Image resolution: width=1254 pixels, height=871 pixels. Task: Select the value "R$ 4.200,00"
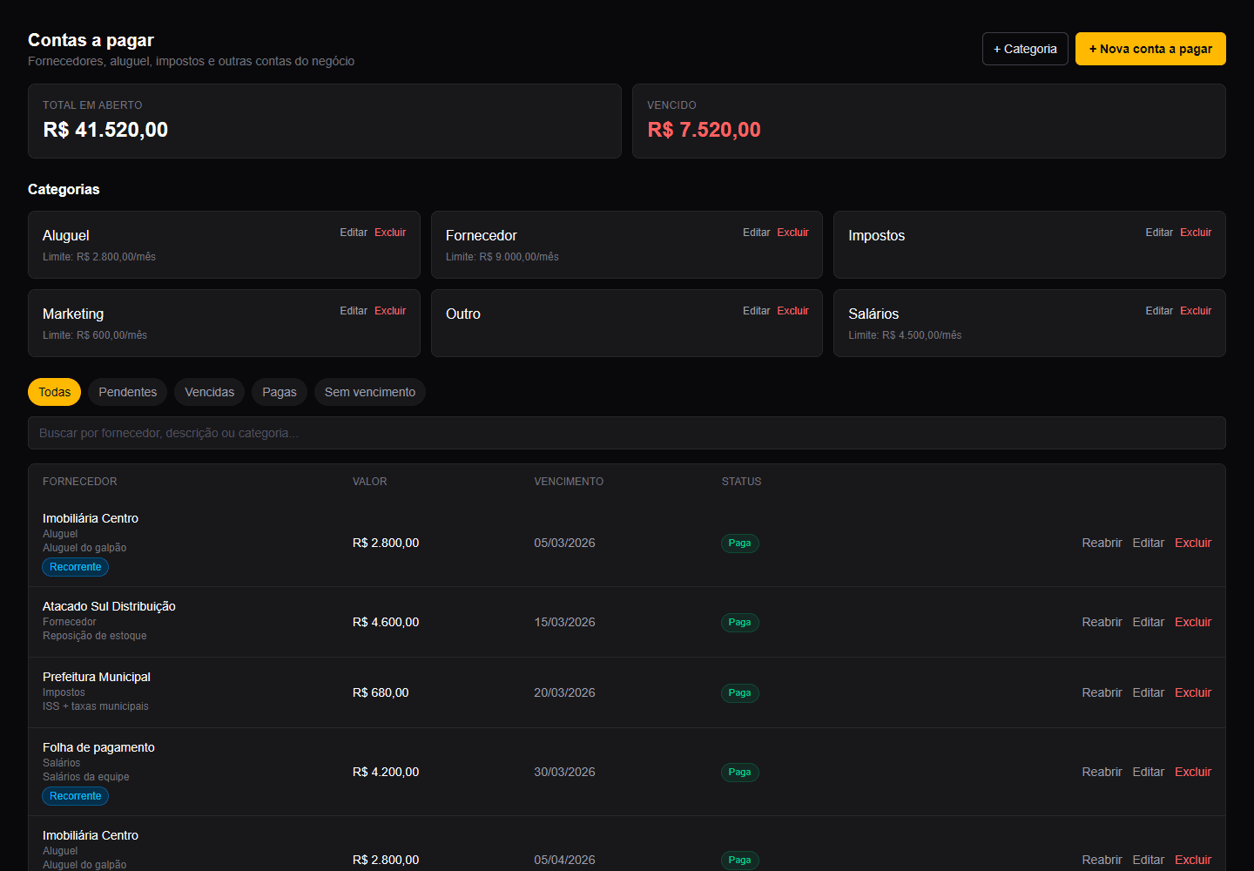tap(386, 772)
